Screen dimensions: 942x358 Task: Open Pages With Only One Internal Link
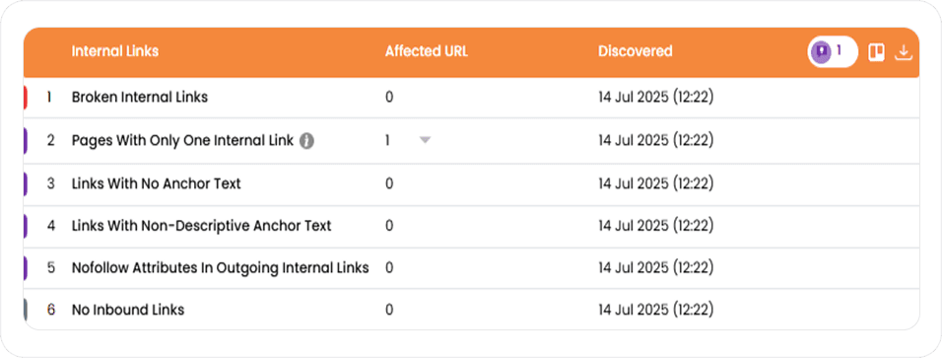point(182,141)
